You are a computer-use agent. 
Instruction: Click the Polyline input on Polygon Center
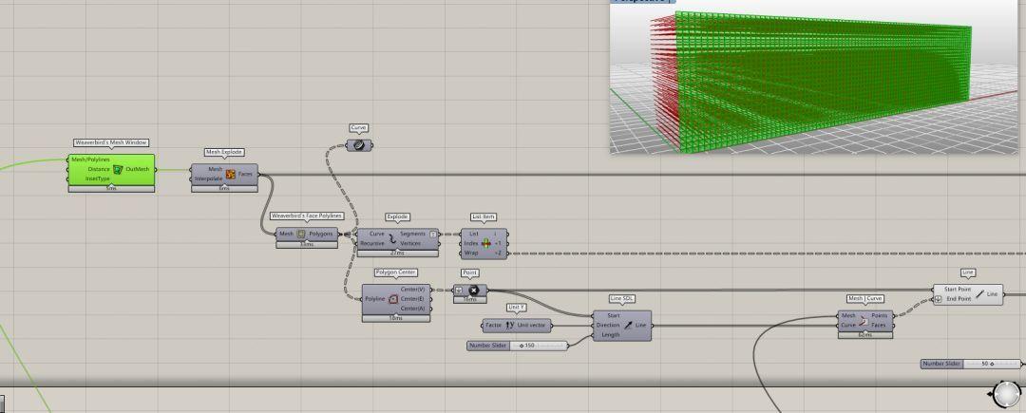(x=375, y=299)
